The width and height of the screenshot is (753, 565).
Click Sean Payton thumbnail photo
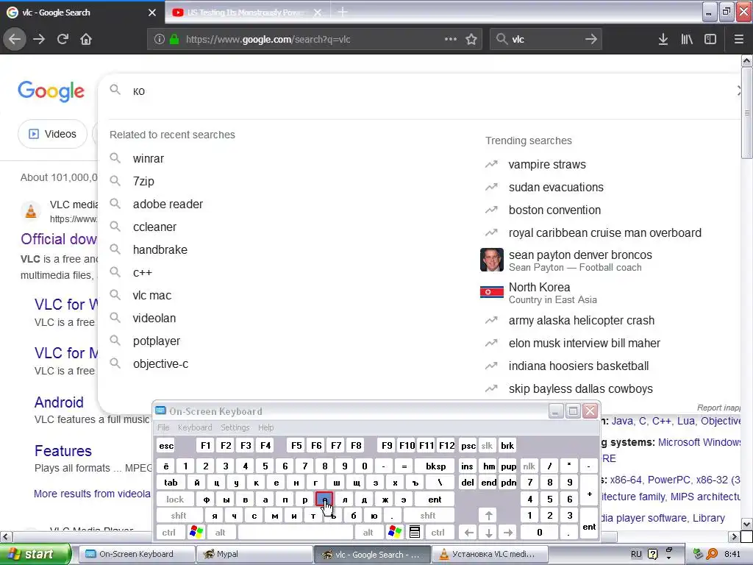coord(492,260)
